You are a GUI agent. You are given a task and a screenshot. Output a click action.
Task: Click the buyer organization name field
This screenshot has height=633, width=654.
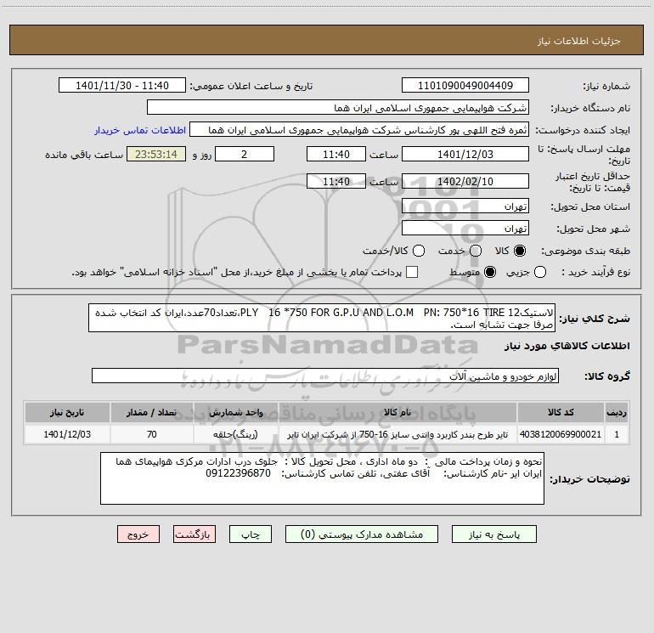pos(338,108)
